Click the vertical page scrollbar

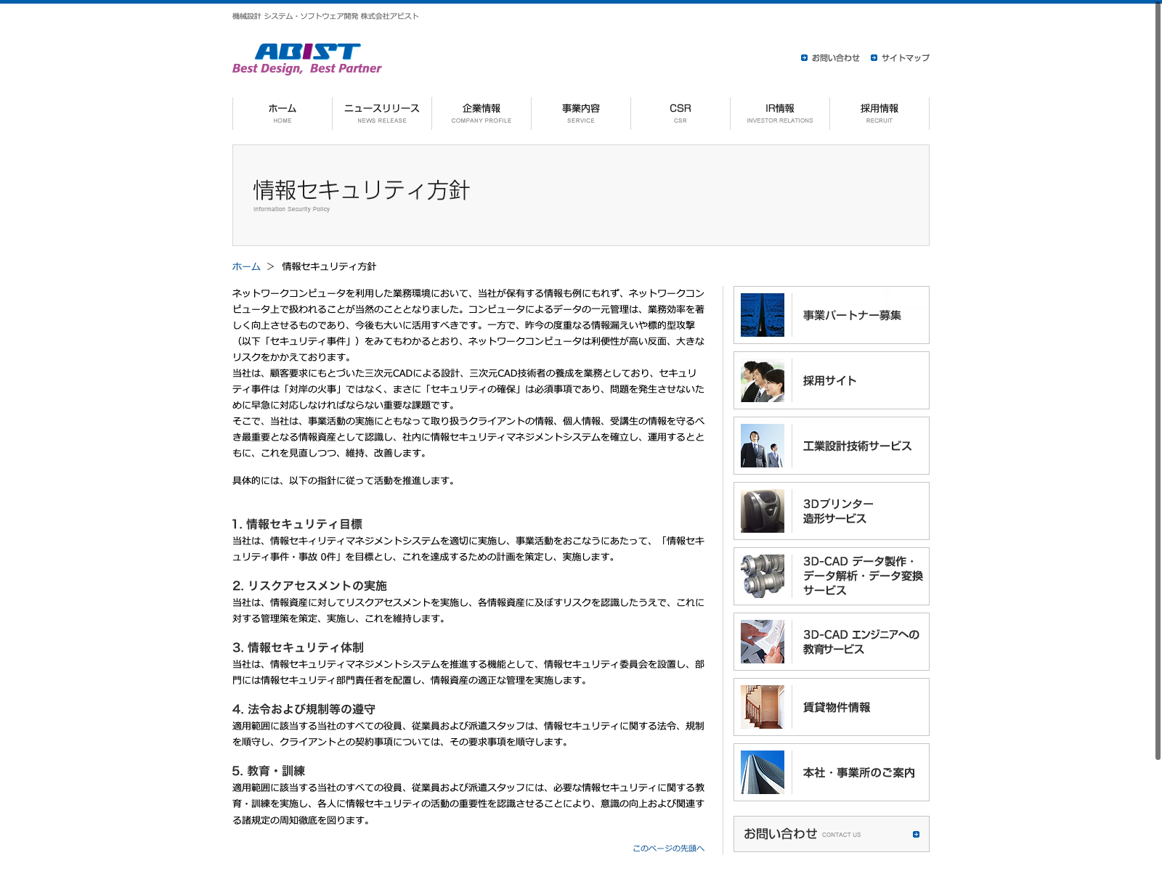pyautogui.click(x=1158, y=377)
